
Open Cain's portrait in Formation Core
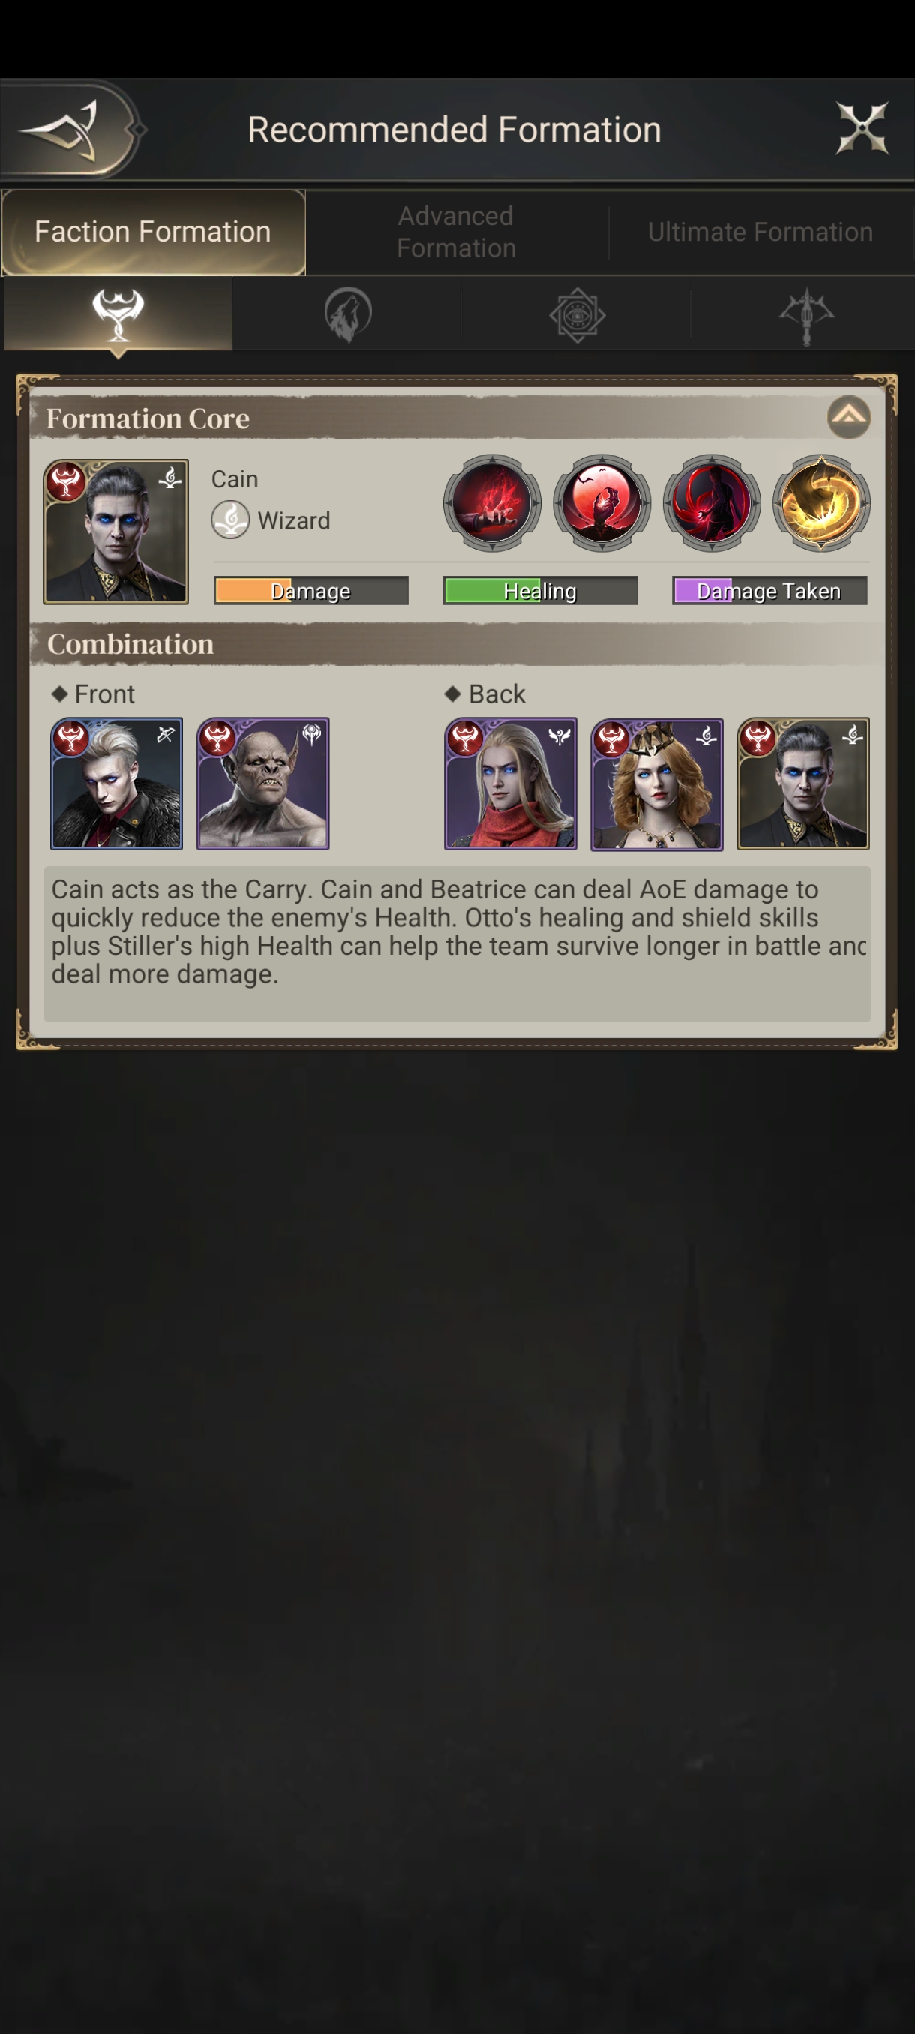tap(115, 532)
